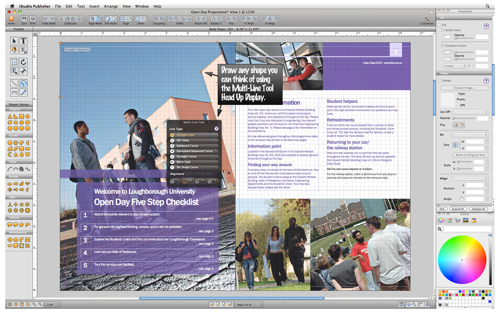Save the document using the Save icon

[24, 18]
